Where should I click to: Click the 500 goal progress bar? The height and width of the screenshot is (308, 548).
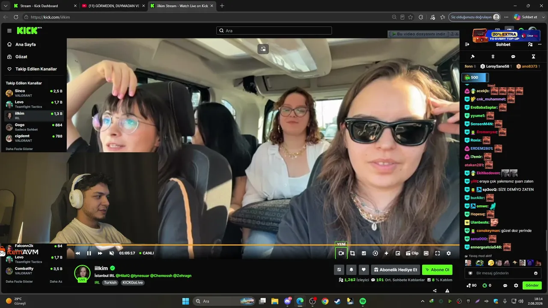(x=475, y=77)
